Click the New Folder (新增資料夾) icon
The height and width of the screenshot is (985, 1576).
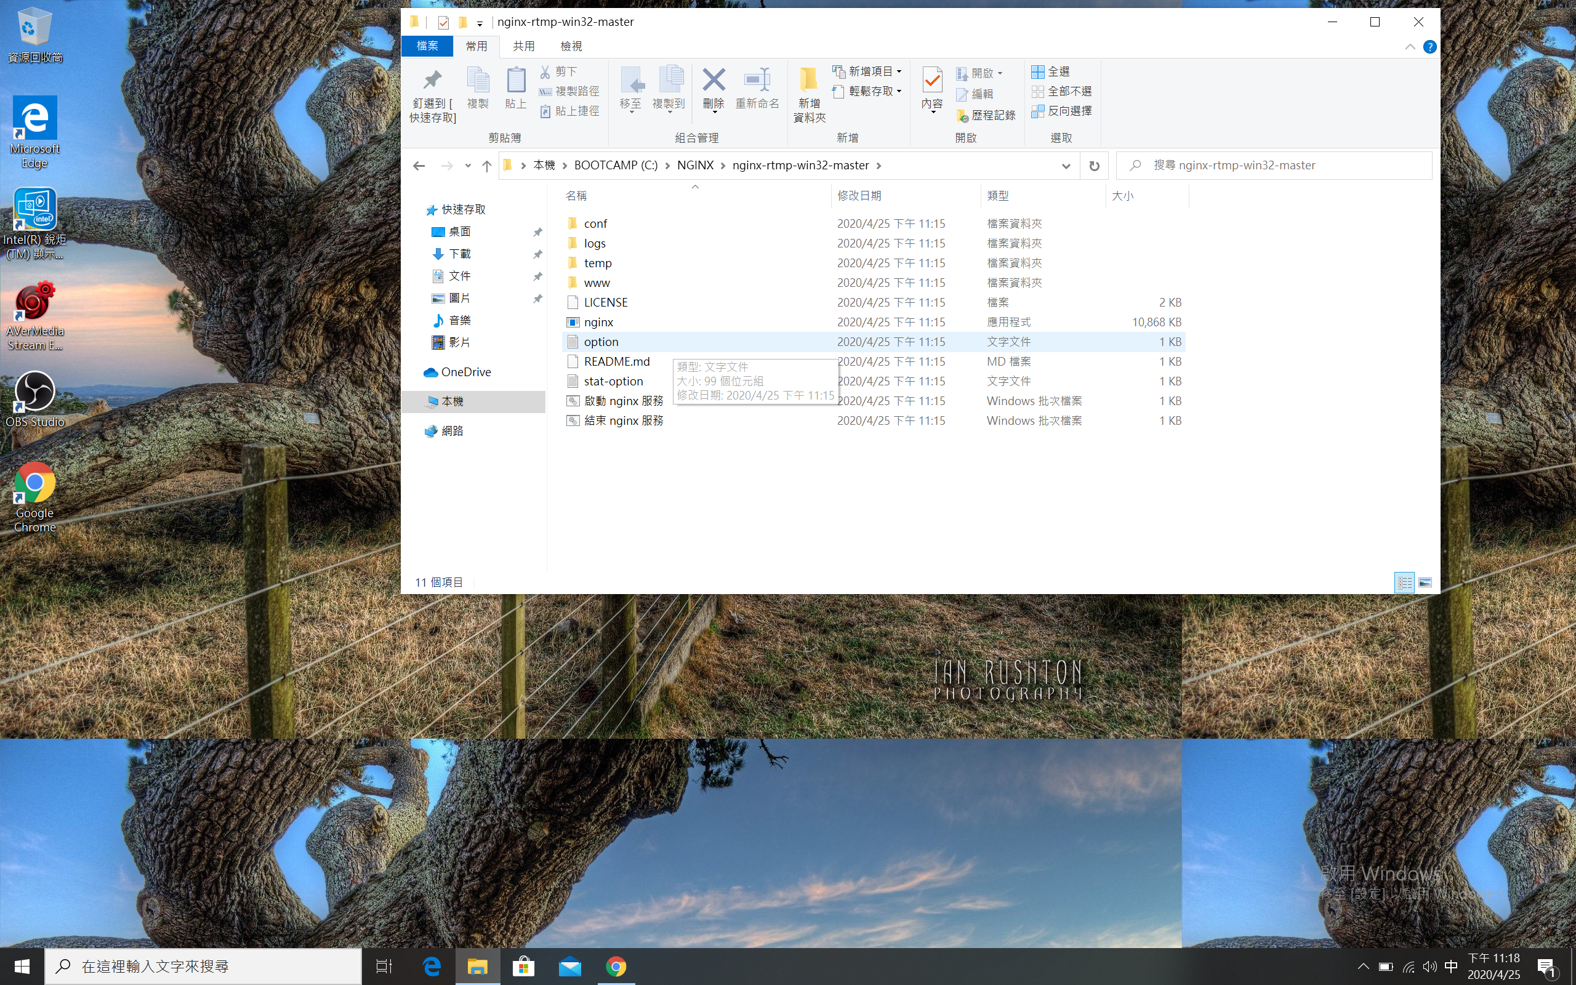[x=809, y=81]
